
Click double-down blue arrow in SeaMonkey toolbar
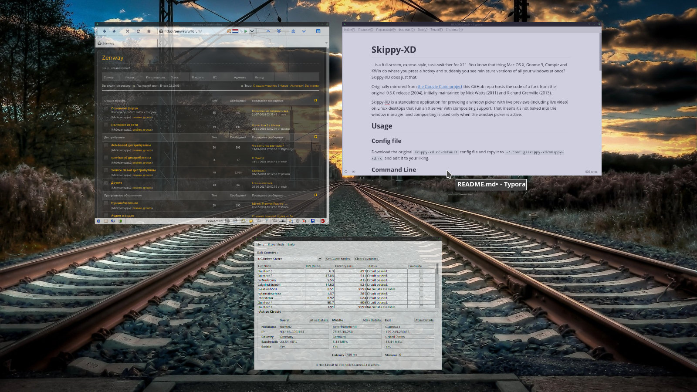pyautogui.click(x=279, y=31)
